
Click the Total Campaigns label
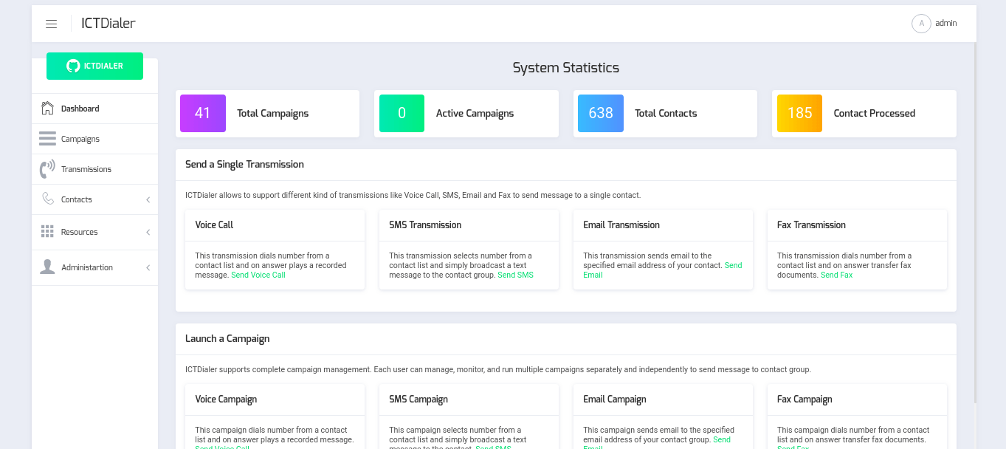click(272, 113)
